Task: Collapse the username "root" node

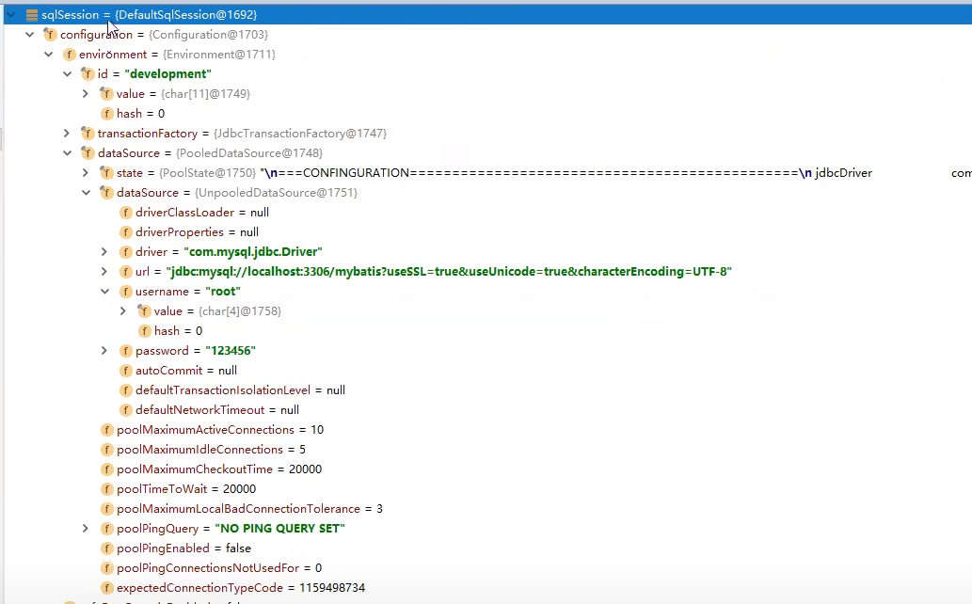Action: click(104, 292)
